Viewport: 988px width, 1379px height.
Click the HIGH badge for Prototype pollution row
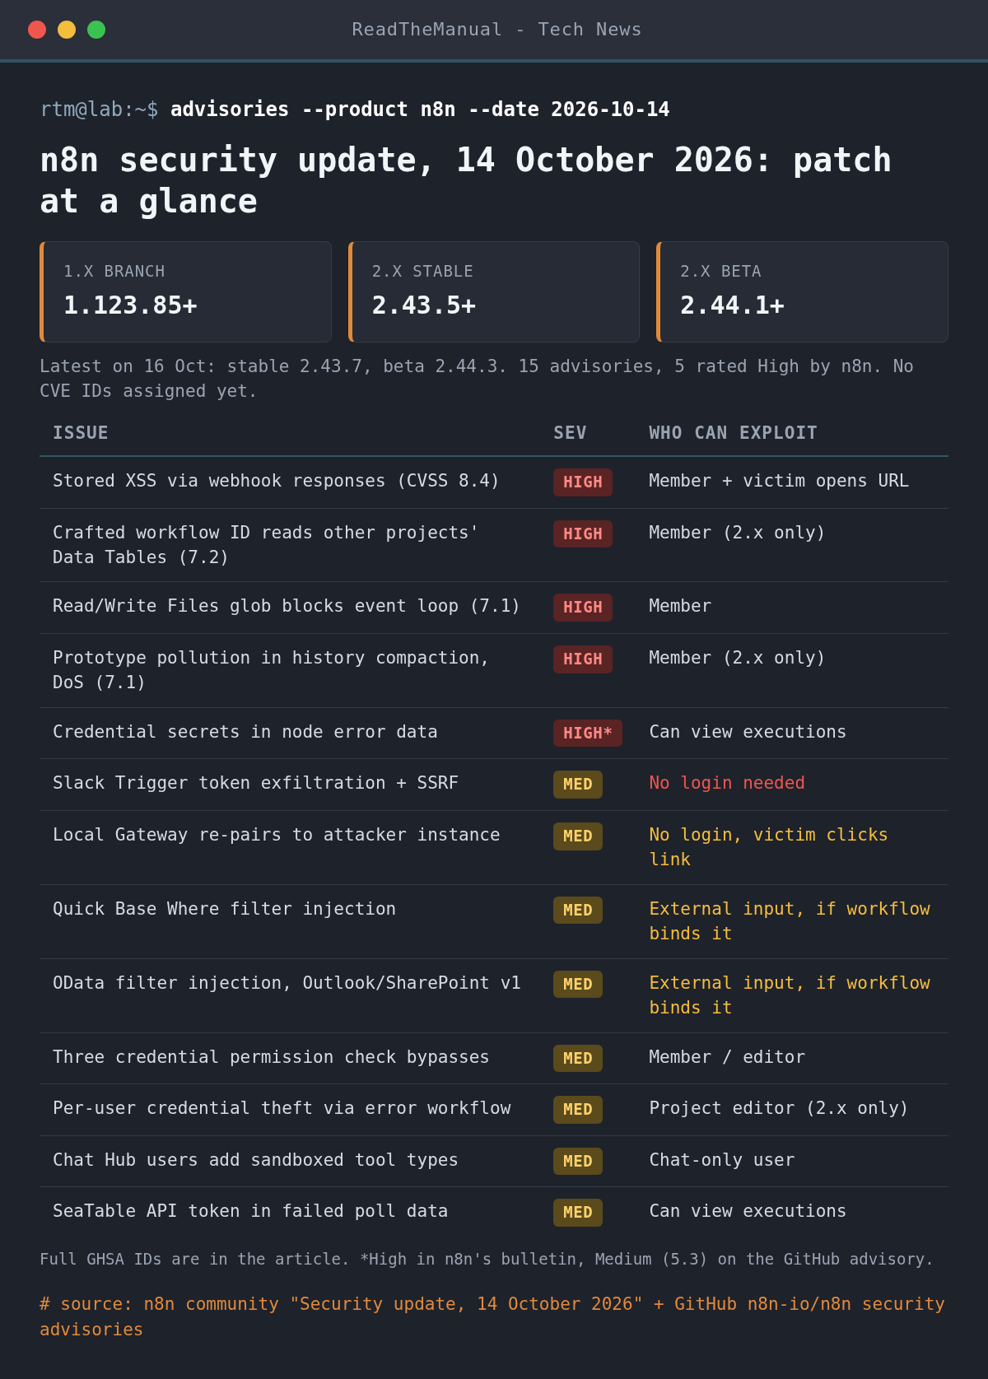(583, 659)
